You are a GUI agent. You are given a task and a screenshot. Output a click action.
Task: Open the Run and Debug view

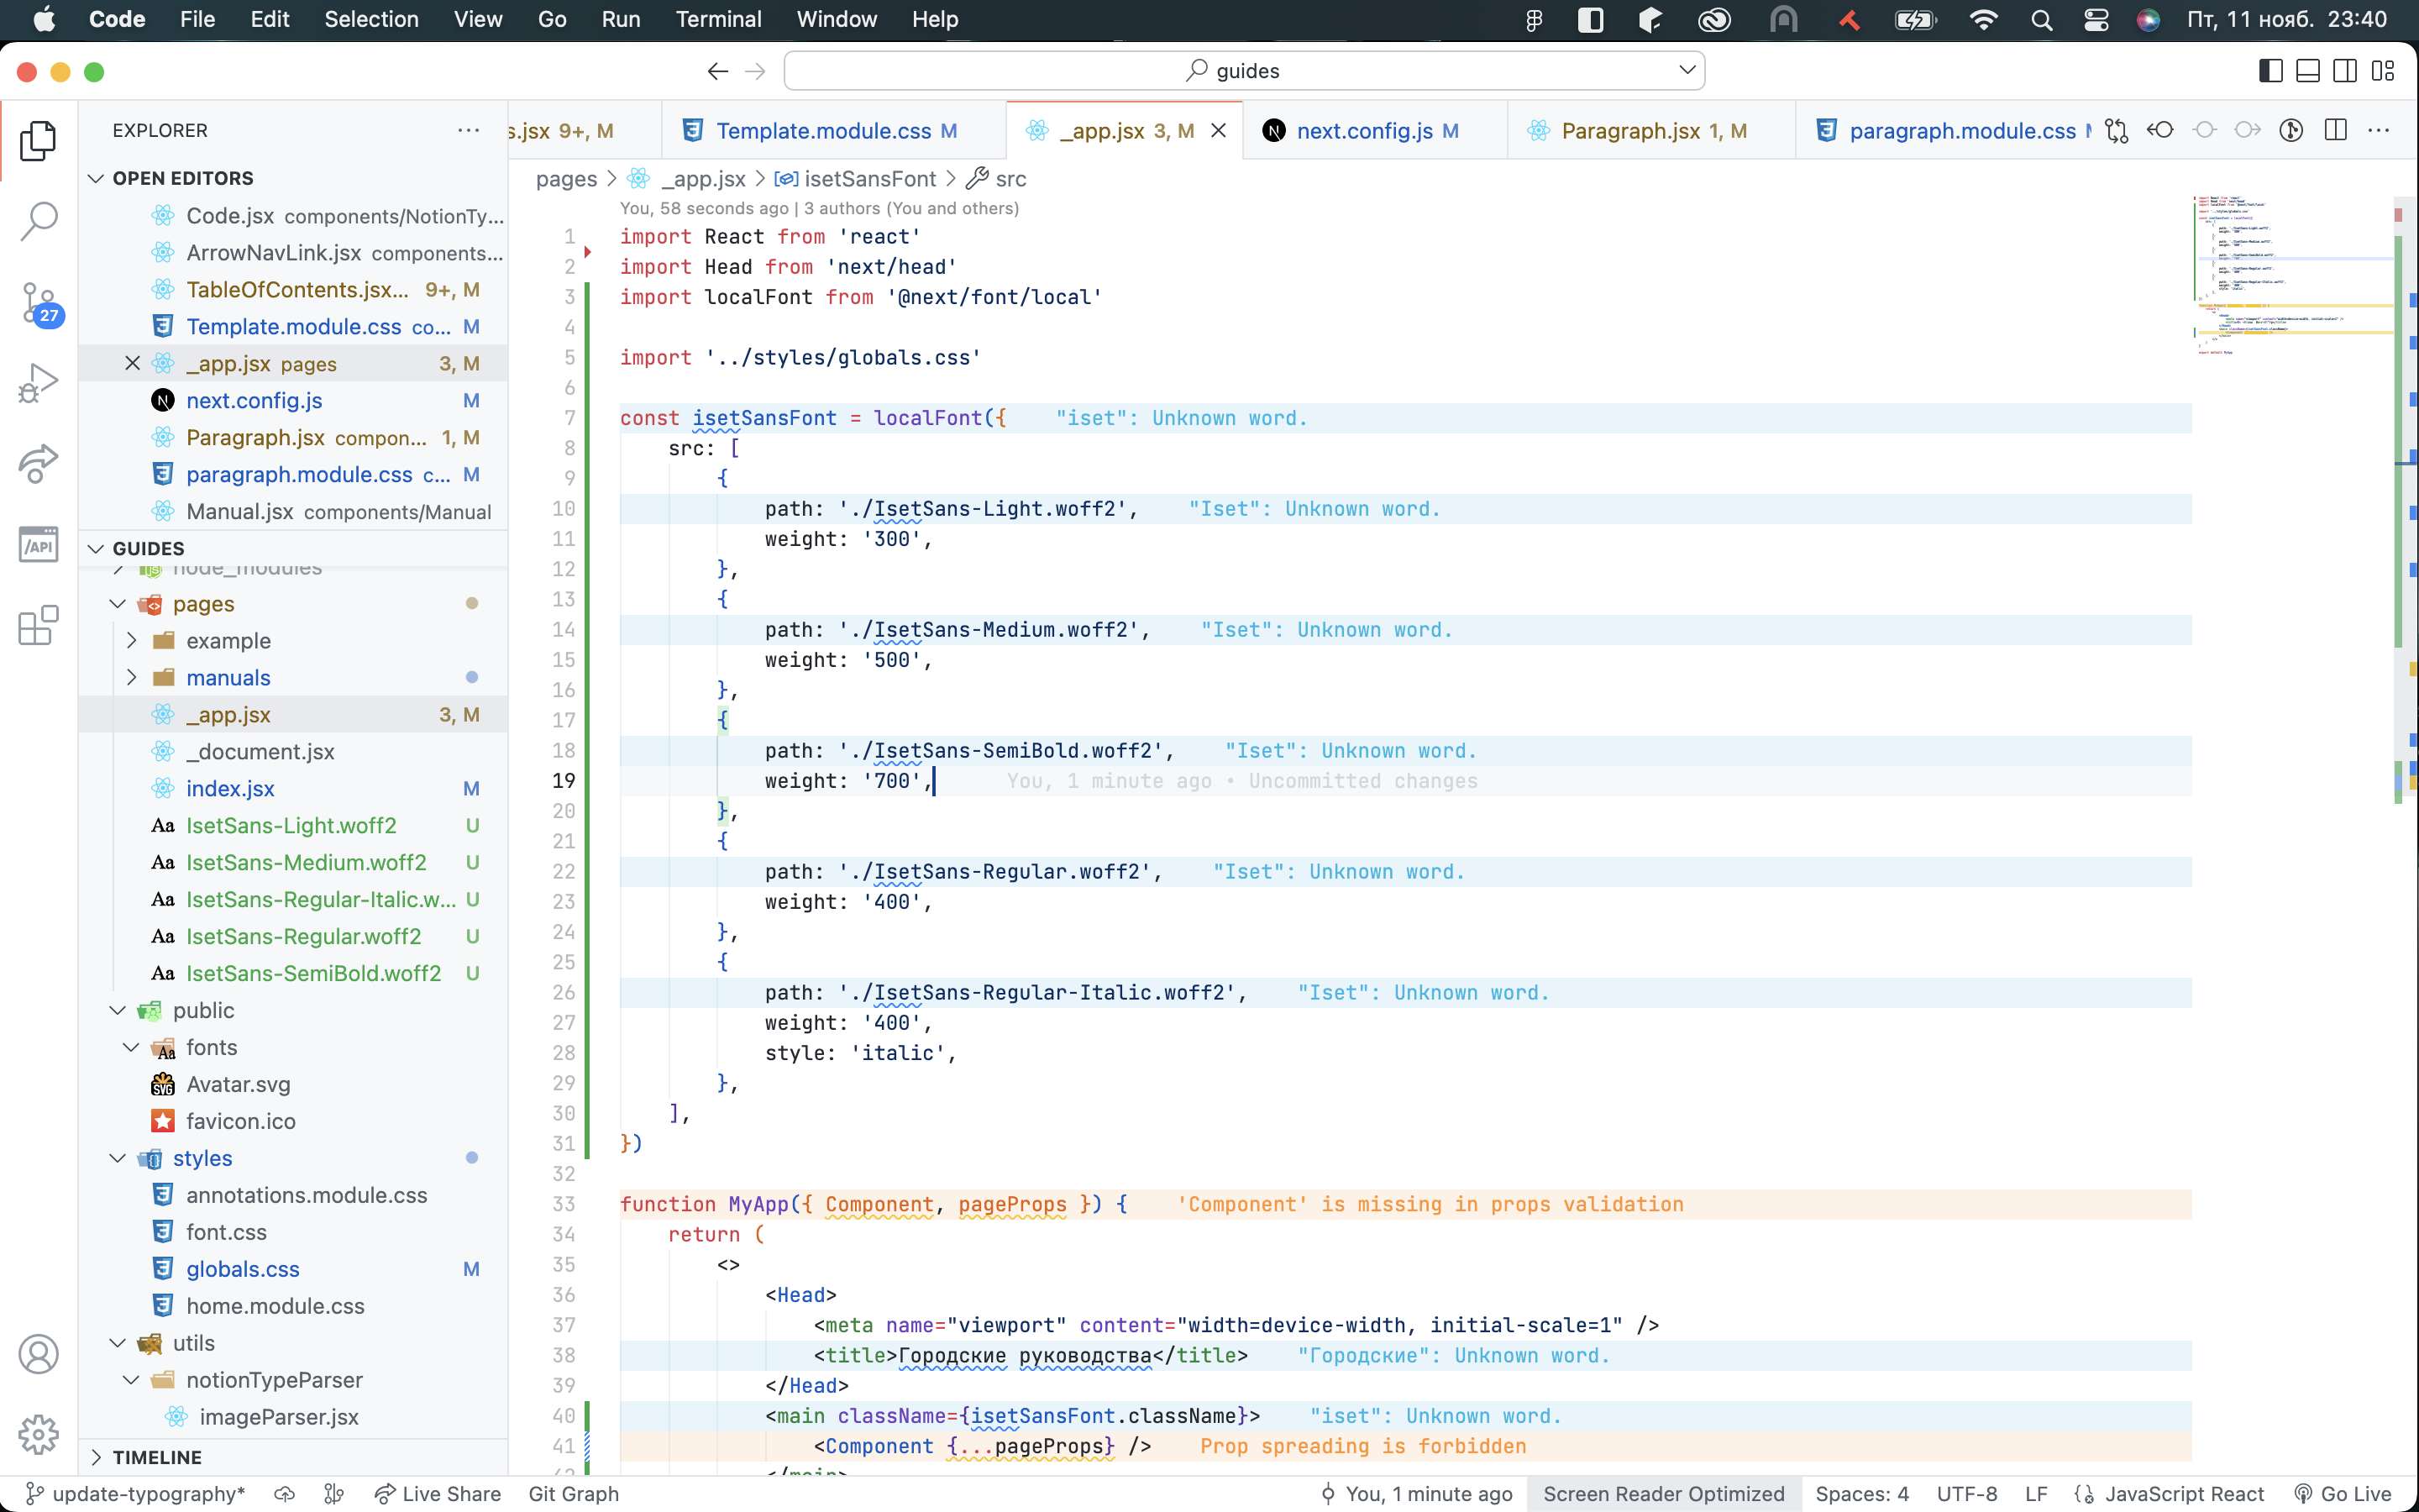pos(38,381)
